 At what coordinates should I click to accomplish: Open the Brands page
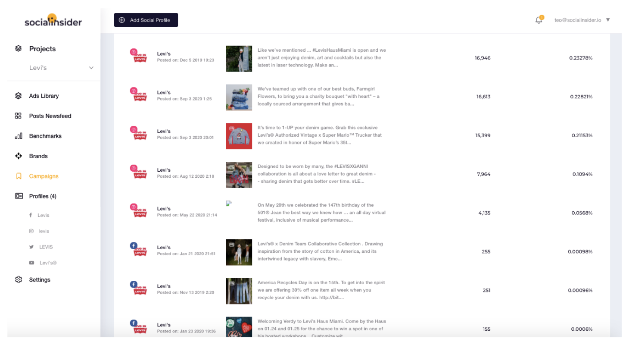click(x=38, y=156)
